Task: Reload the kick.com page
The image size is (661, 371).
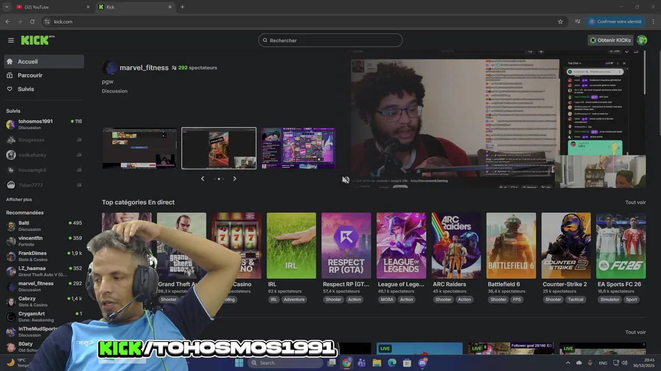Action: point(32,22)
